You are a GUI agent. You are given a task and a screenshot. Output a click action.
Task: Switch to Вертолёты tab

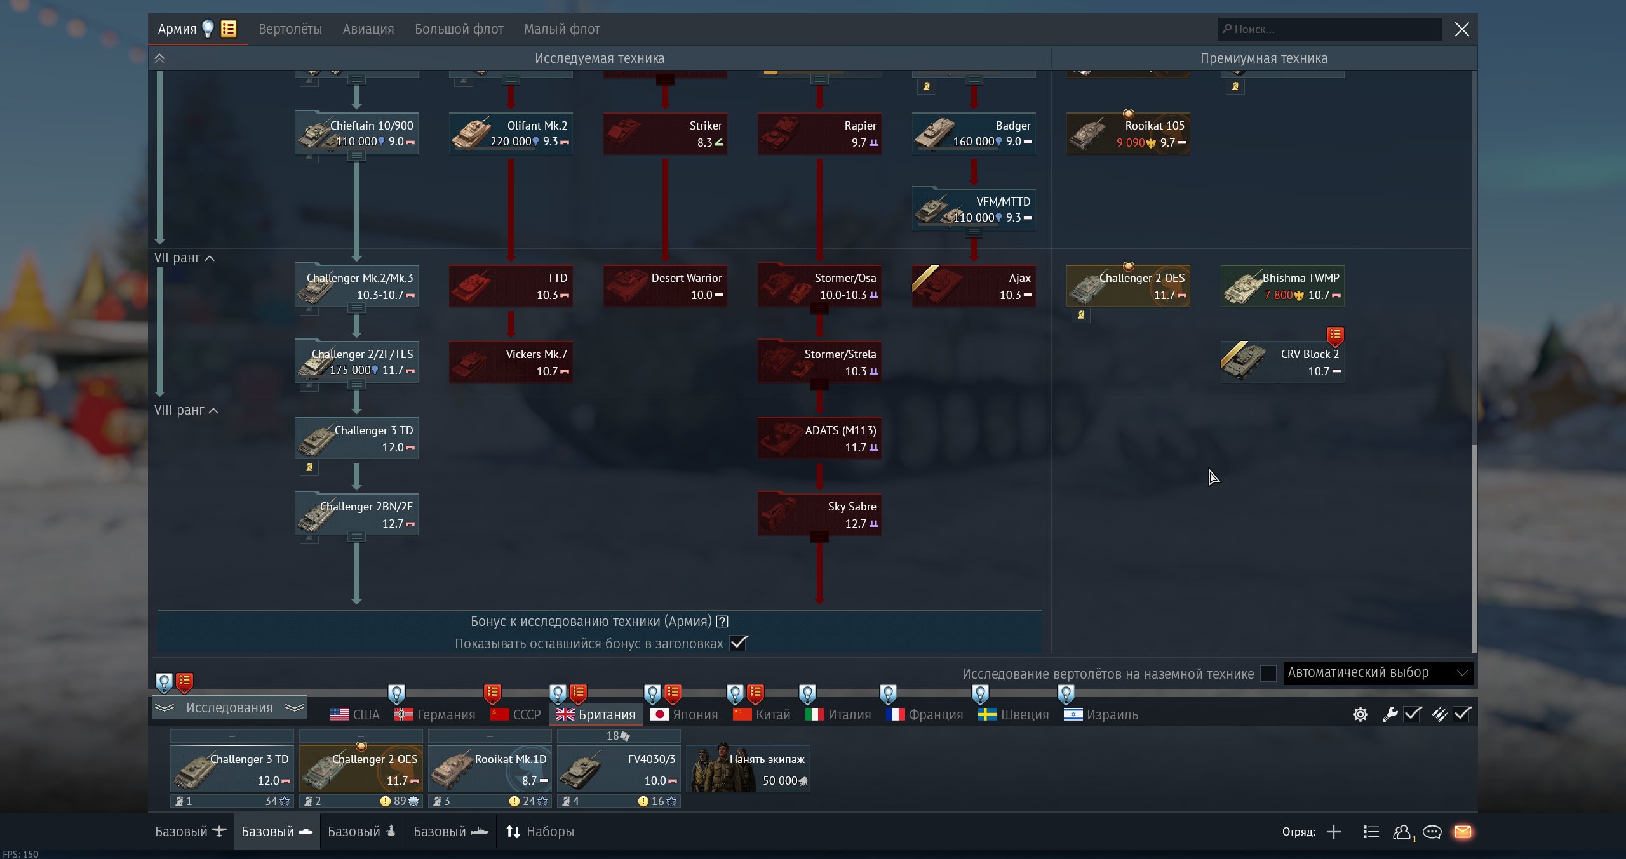pyautogui.click(x=290, y=29)
